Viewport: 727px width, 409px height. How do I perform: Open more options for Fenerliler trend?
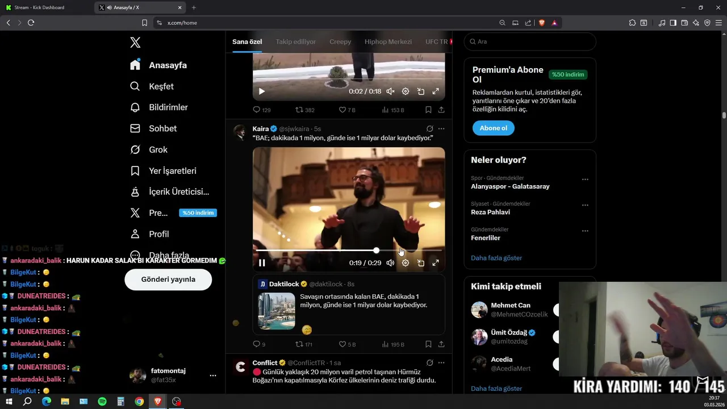coord(585,231)
